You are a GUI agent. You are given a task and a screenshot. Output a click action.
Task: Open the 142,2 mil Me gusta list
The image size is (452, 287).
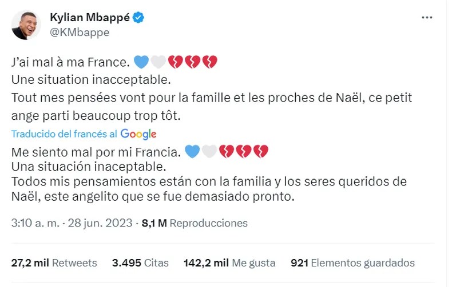(x=229, y=263)
